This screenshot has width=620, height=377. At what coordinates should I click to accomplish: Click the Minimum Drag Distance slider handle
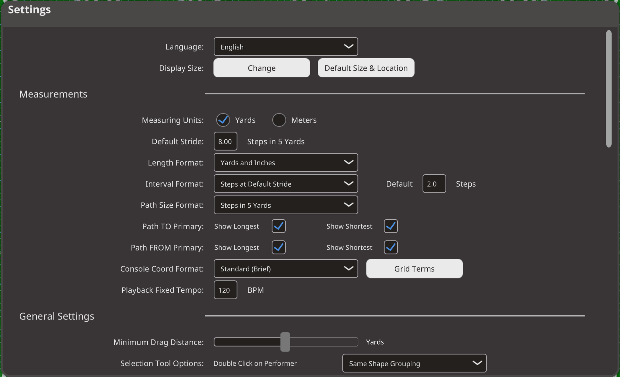click(x=285, y=342)
